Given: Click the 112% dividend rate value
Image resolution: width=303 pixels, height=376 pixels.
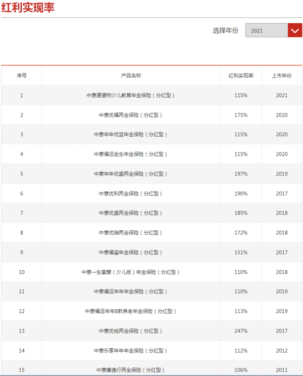Looking at the screenshot, I should pyautogui.click(x=241, y=351).
